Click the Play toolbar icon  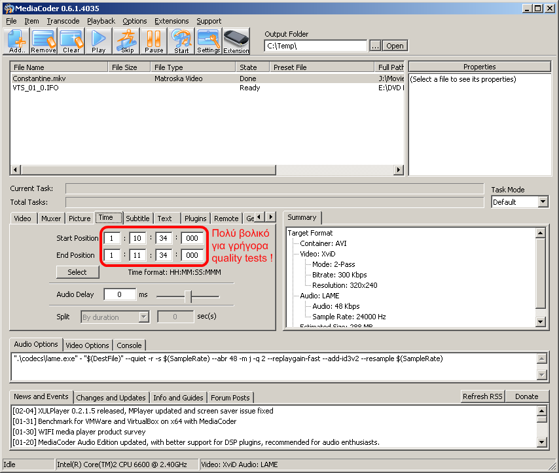[99, 41]
